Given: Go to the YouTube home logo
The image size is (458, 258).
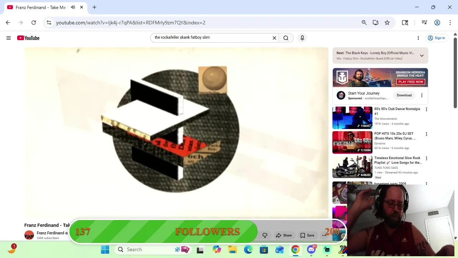Looking at the screenshot, I should (28, 38).
